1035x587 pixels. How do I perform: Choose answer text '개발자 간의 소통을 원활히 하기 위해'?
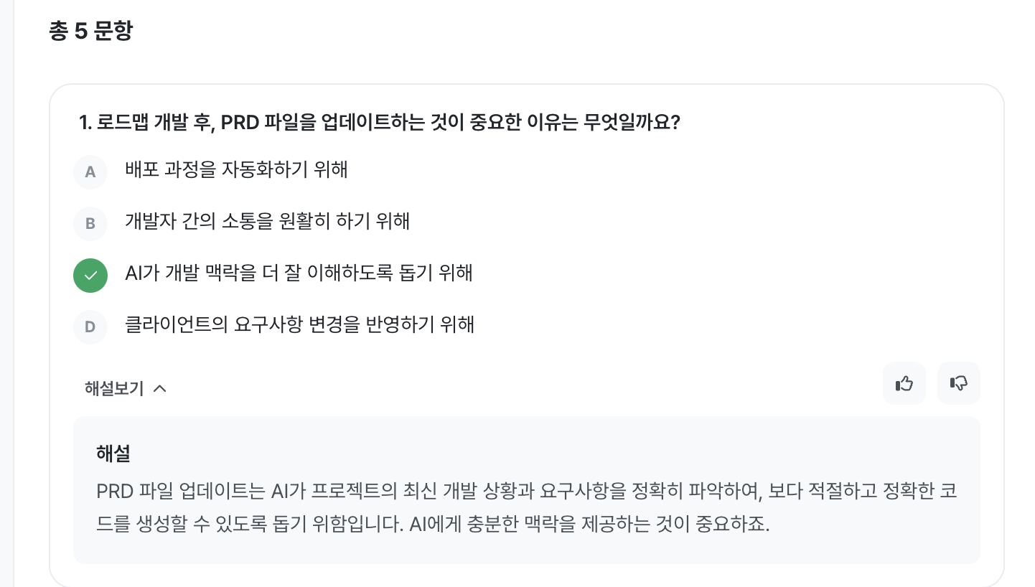(267, 221)
